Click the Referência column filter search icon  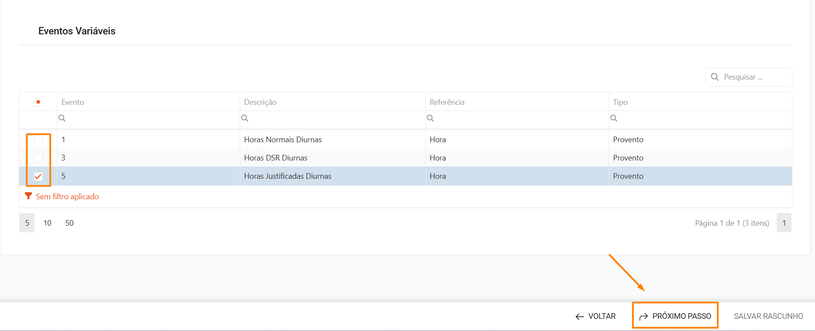pos(430,118)
